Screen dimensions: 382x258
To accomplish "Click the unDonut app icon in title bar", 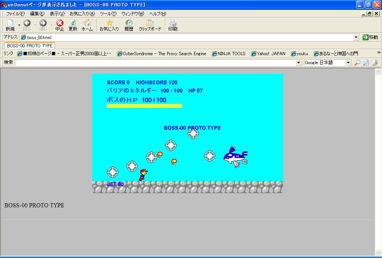I will pyautogui.click(x=4, y=4).
